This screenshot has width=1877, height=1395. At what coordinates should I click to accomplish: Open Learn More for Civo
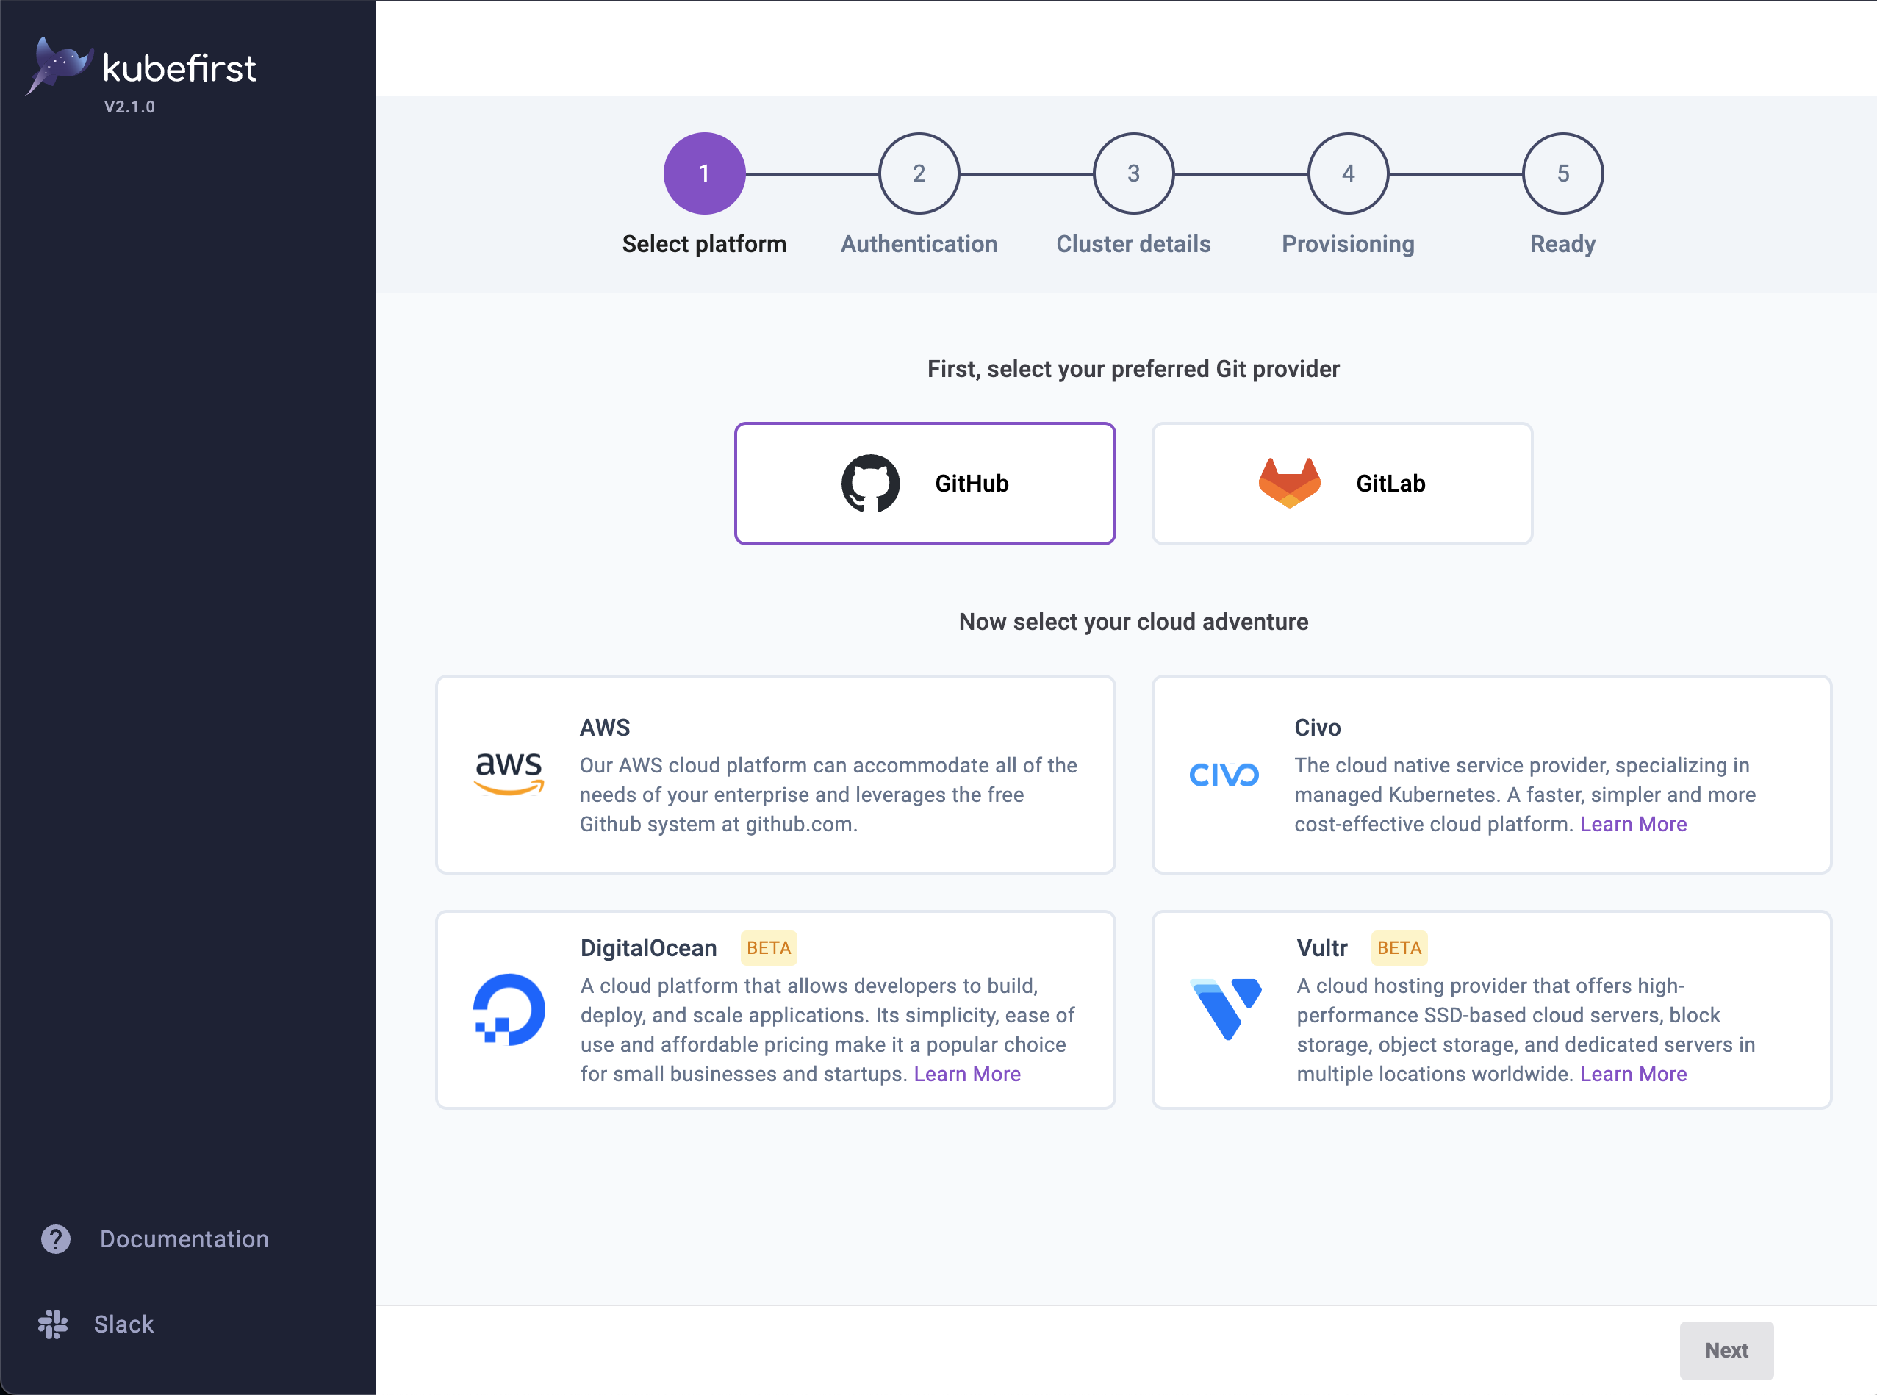1633,823
